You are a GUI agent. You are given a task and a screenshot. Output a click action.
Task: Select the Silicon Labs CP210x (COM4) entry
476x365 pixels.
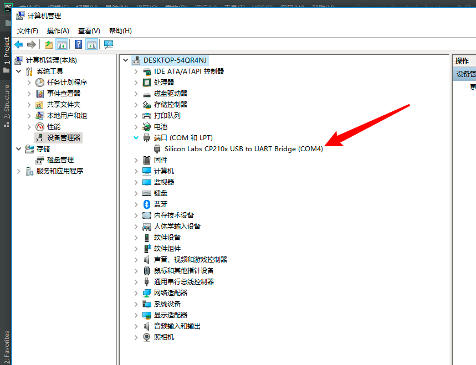(244, 148)
